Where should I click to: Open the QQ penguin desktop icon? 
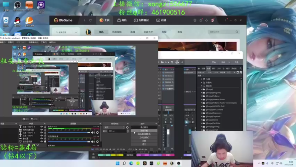tap(17, 21)
